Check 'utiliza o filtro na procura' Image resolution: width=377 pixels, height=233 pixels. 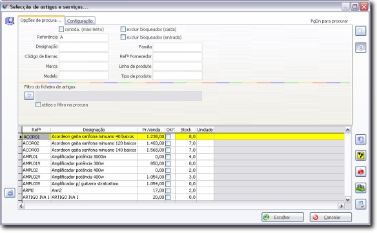(38, 105)
